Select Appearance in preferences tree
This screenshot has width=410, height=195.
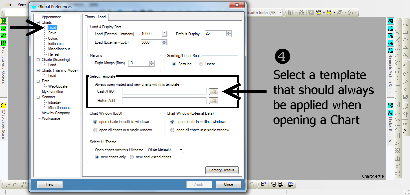[x=52, y=17]
